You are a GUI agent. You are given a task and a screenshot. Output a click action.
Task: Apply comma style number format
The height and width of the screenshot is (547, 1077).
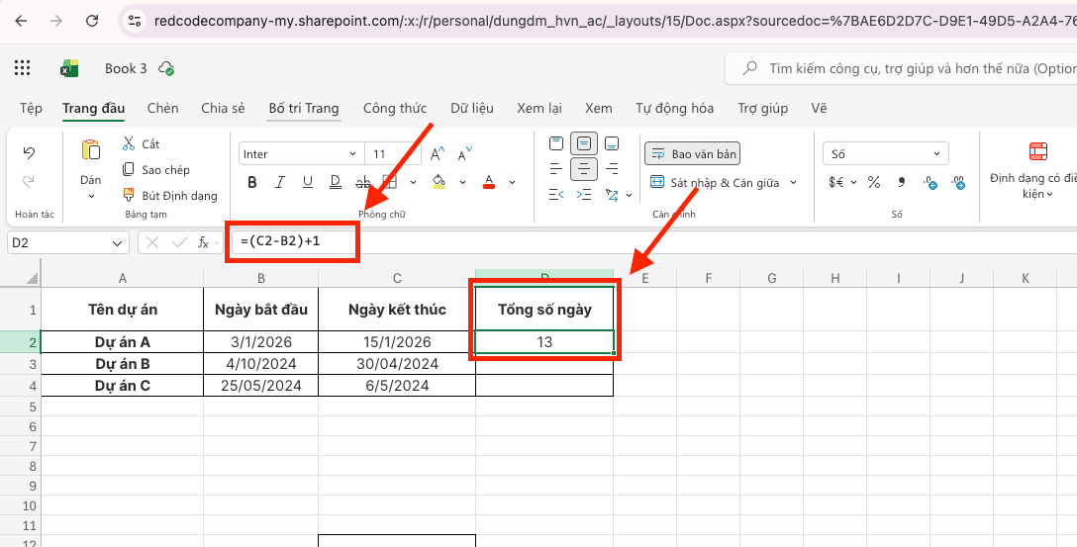[902, 183]
